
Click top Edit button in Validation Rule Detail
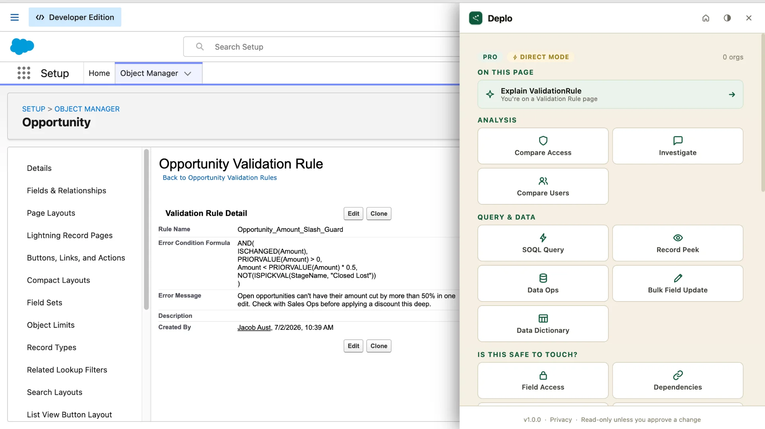coord(353,214)
